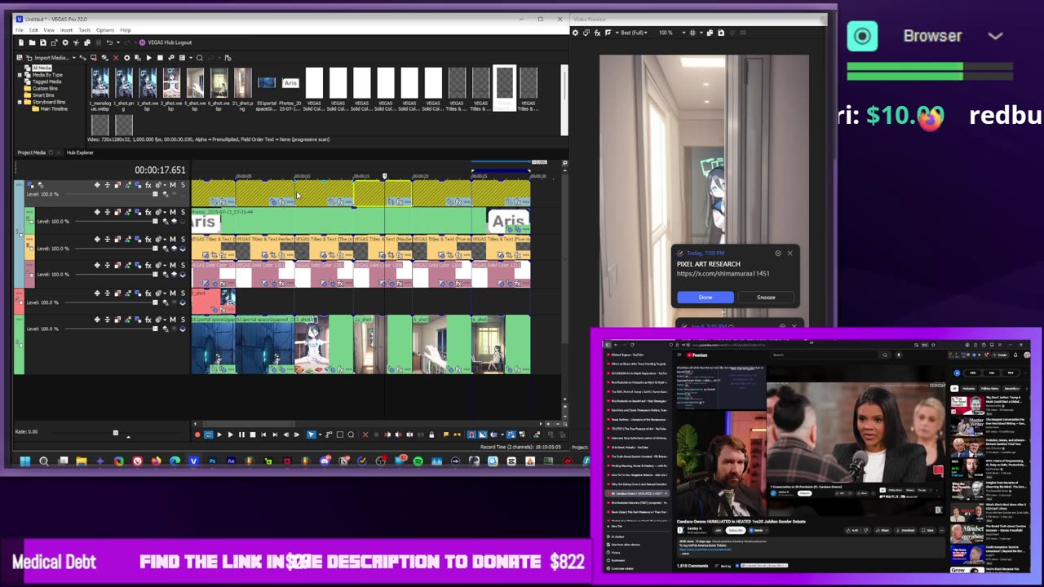Click the red Delete X in edit toolbar
Image resolution: width=1044 pixels, height=587 pixels.
click(x=365, y=435)
